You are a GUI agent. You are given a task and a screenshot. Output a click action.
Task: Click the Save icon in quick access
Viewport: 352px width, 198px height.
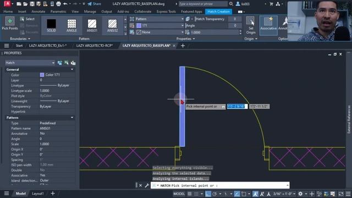pyautogui.click(x=32, y=4)
